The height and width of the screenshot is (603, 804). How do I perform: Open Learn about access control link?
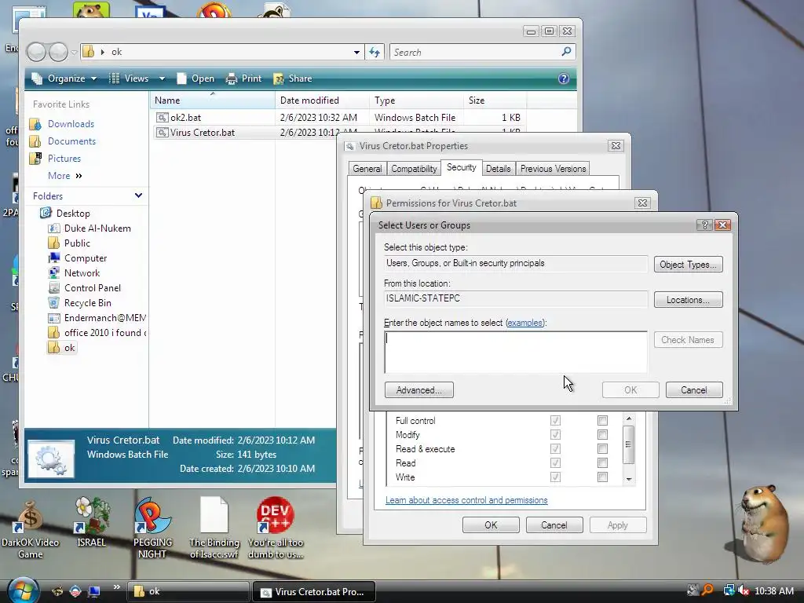pyautogui.click(x=466, y=500)
